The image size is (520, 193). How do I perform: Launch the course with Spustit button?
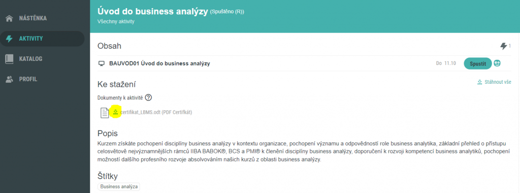477,63
